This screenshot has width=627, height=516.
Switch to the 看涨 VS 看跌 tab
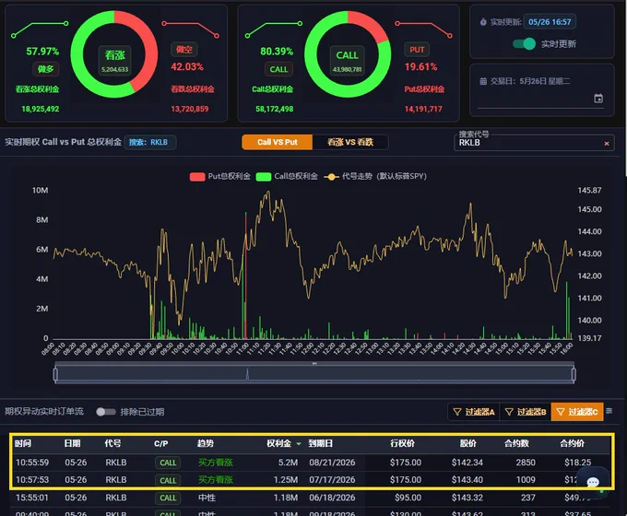click(350, 142)
